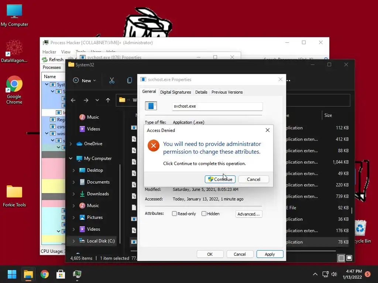Open the taskbar clock showing 4:47 PM

tap(352, 274)
